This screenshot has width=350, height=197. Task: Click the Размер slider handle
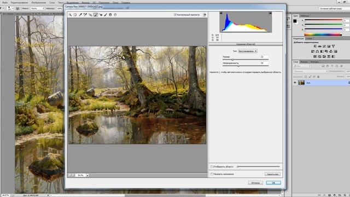232,60
